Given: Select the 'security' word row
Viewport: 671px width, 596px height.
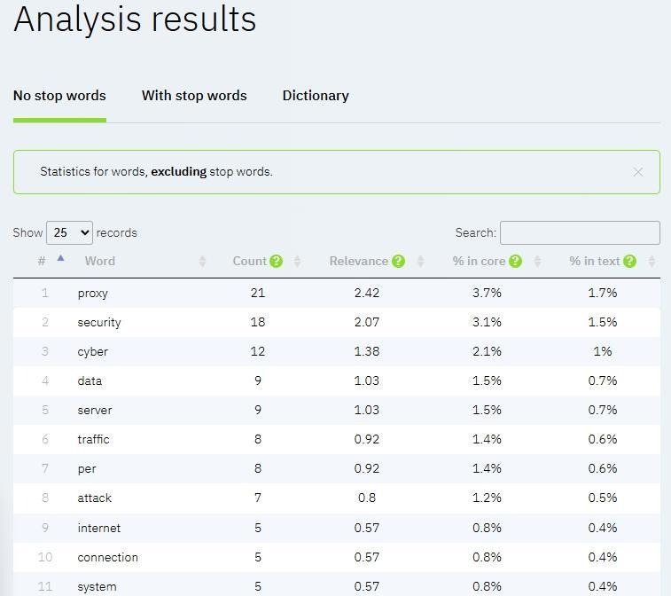Looking at the screenshot, I should pyautogui.click(x=99, y=322).
